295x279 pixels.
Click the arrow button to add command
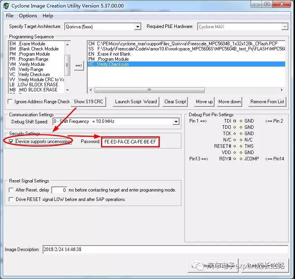[78, 66]
